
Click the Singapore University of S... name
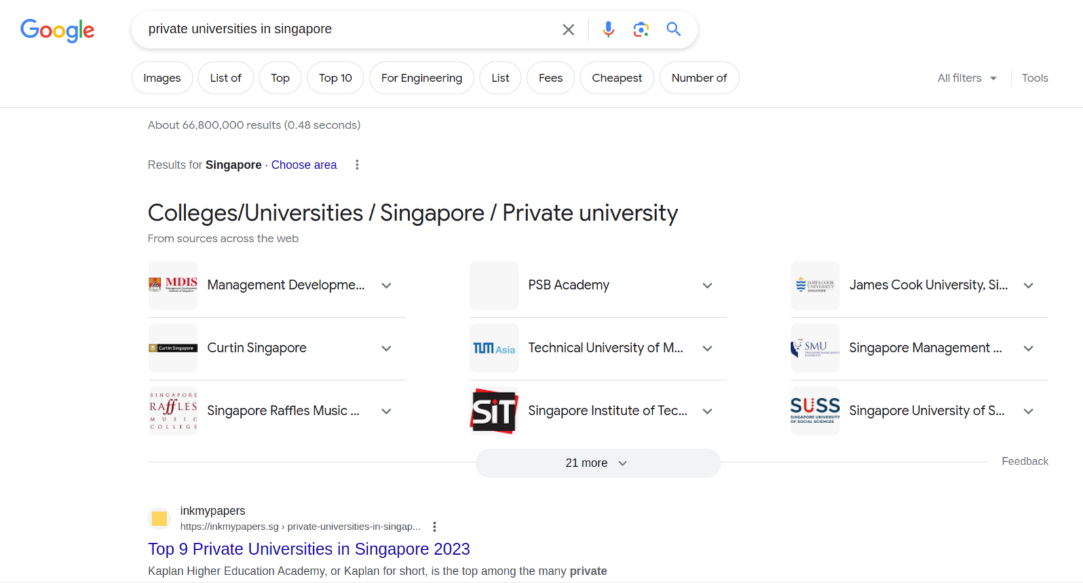click(x=927, y=411)
